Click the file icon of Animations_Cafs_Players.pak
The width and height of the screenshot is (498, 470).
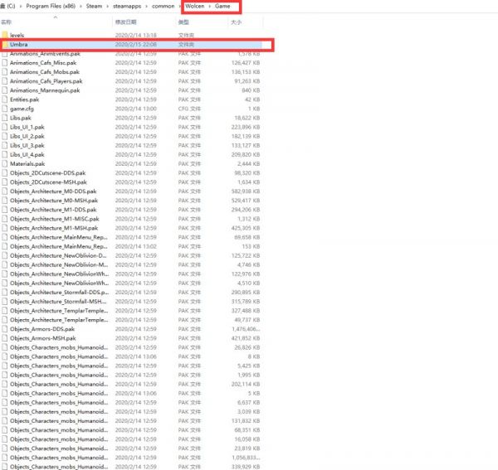[4, 81]
